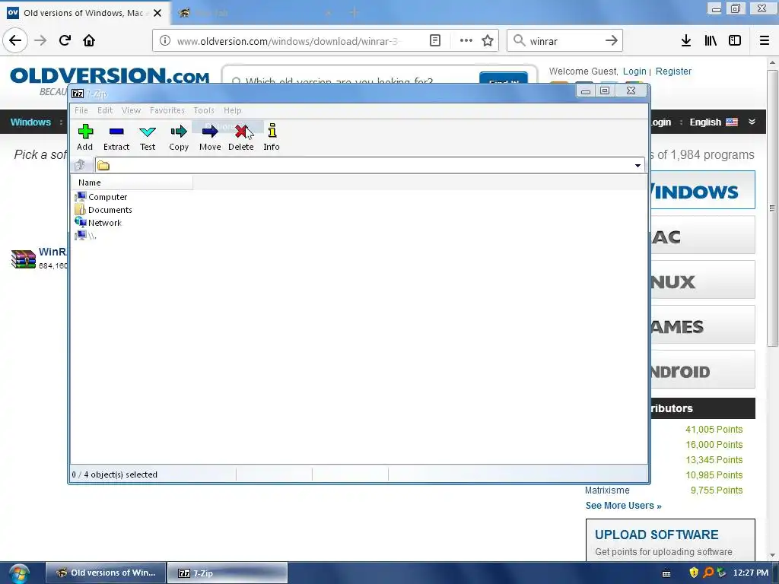Open the View menu in 7-Zip
Screen dimensions: 779x584
131,110
